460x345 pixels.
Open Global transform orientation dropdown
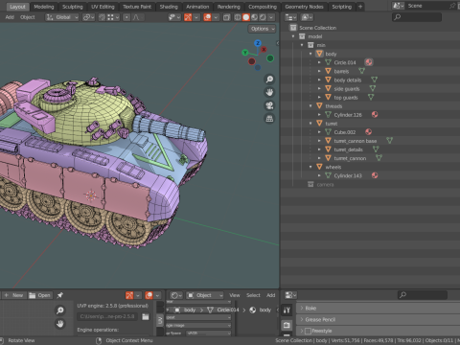62,17
